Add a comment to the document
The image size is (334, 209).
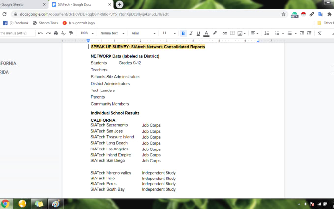pos(232,33)
